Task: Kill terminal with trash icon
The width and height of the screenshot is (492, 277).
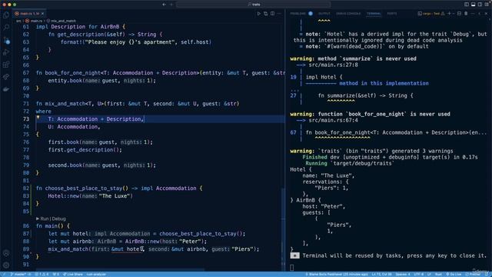Action: pos(466,14)
